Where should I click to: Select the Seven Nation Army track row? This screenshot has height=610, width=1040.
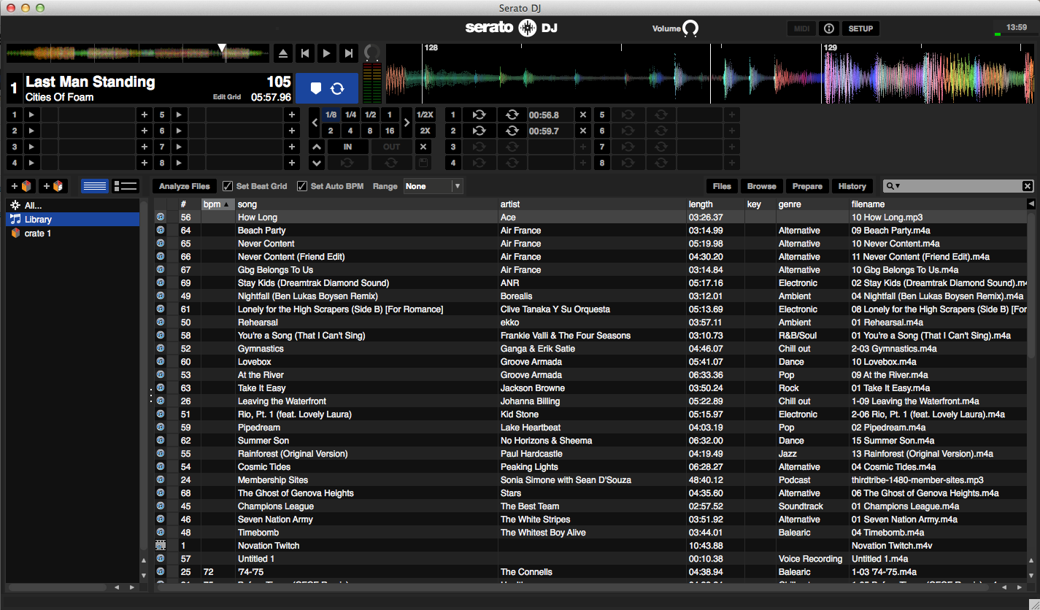[591, 520]
